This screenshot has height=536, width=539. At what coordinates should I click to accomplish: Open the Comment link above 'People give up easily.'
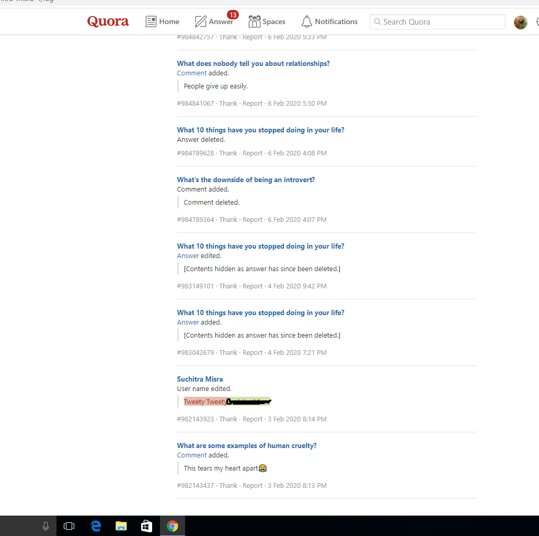[x=192, y=73]
